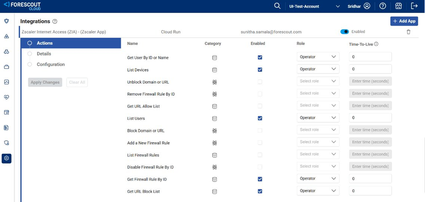Viewport: 425px width, 202px height.
Task: Uncheck Enabled for Get Firewall Rule By ID
Action: (260, 179)
